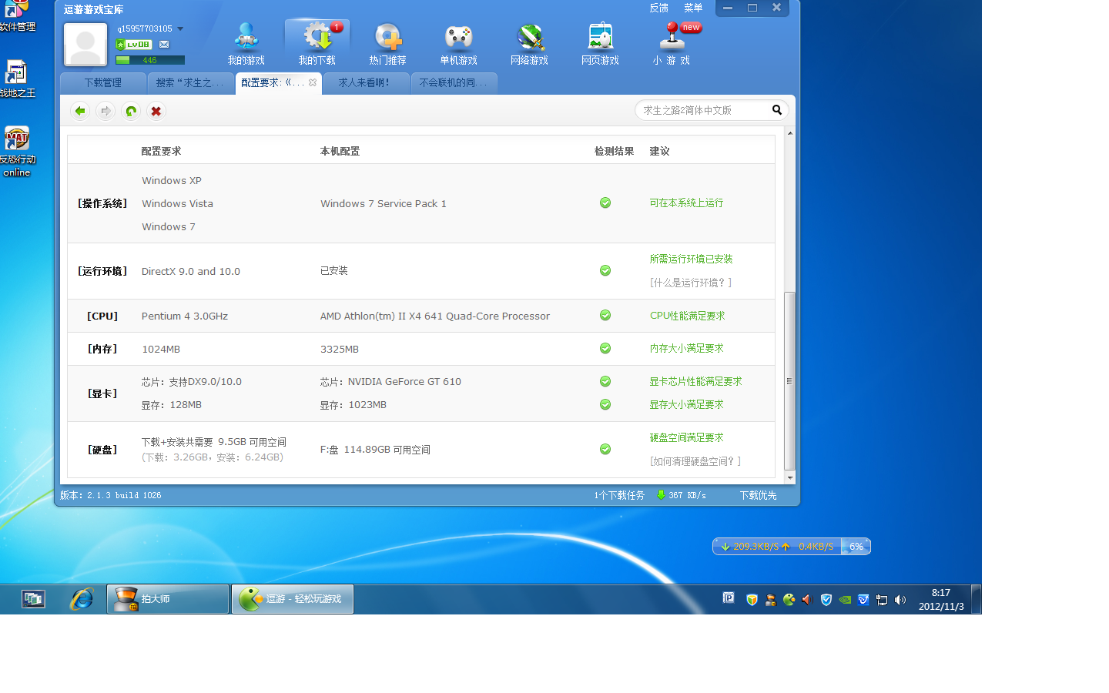Expand the username q15957703105 dropdown arrow
Screen dimensions: 1109x693
point(180,29)
